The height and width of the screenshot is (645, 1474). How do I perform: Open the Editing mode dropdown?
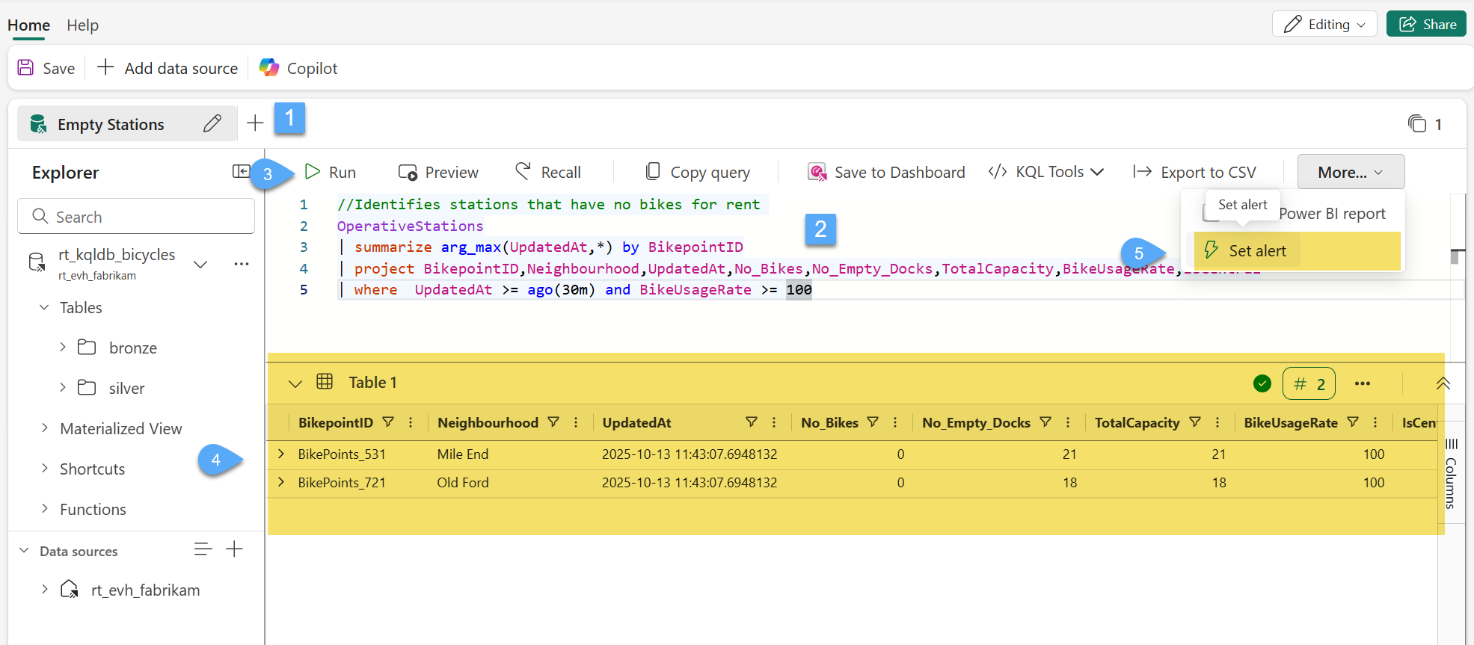pos(1324,24)
